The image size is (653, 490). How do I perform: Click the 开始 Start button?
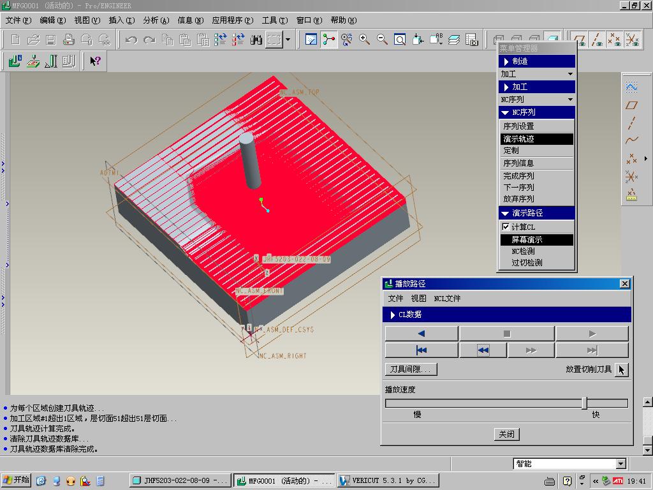pos(16,480)
